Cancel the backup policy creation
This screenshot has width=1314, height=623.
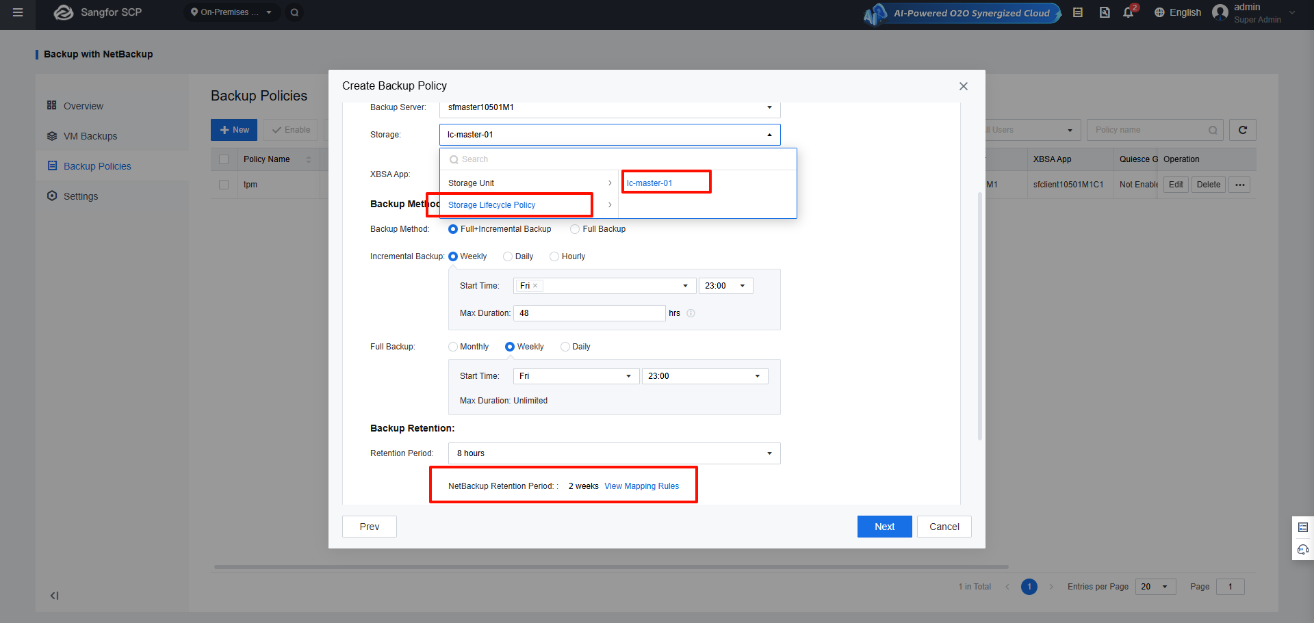coord(944,527)
